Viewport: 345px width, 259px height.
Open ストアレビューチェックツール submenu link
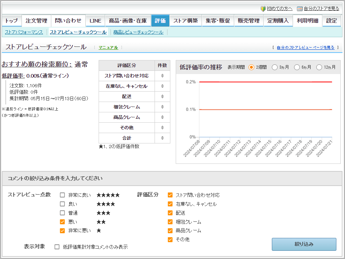(78, 32)
